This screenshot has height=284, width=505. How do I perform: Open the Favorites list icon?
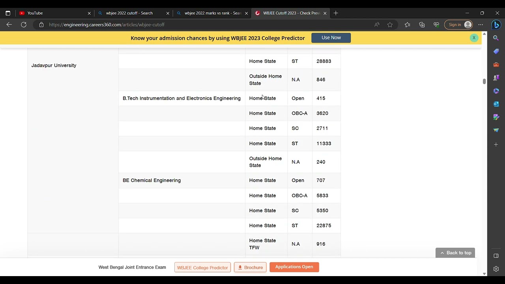pyautogui.click(x=408, y=24)
